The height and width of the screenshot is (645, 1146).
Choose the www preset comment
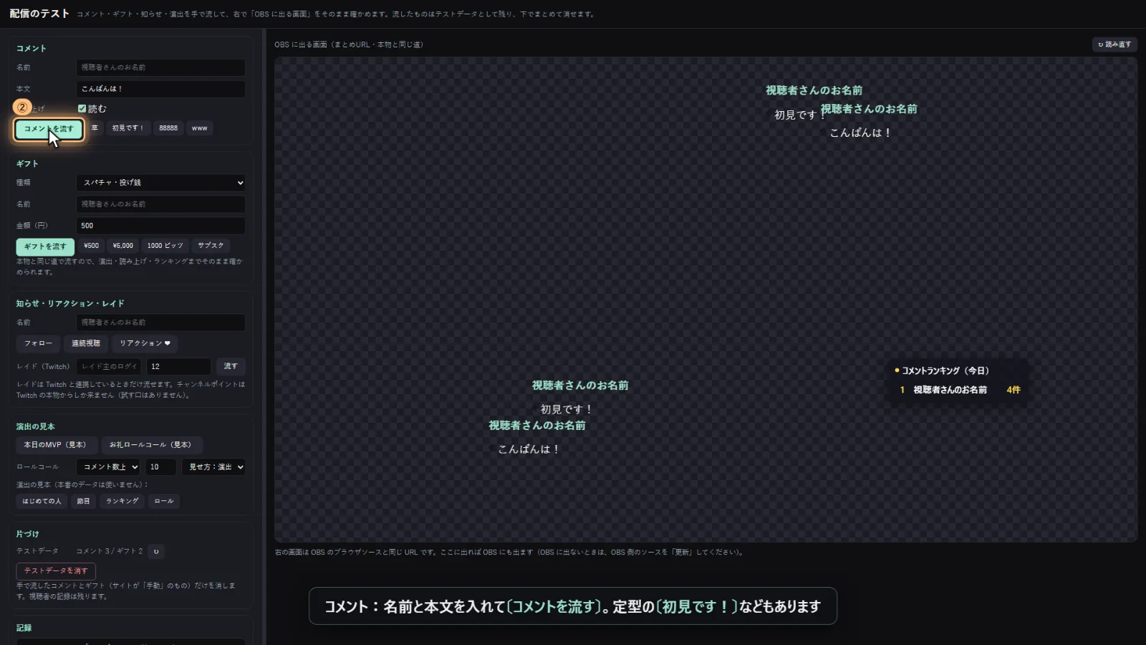pyautogui.click(x=200, y=128)
